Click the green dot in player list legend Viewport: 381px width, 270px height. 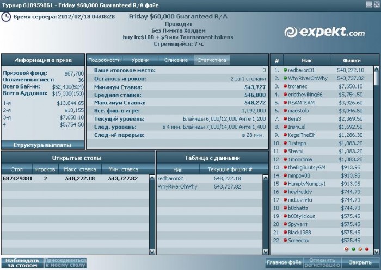pos(354,249)
